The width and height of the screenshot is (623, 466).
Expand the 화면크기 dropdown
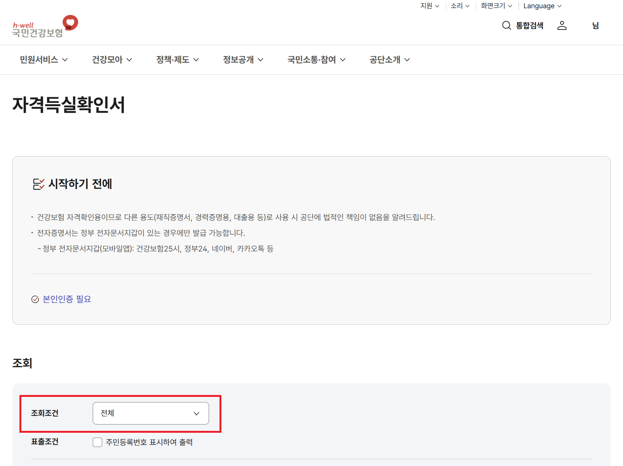496,6
